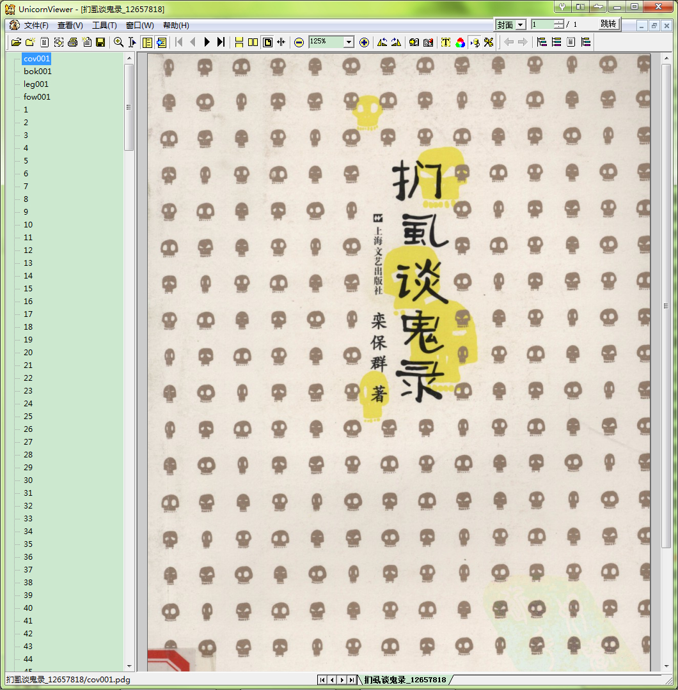678x690 pixels.
Task: Toggle the contents sidebar panel button
Action: click(x=148, y=42)
